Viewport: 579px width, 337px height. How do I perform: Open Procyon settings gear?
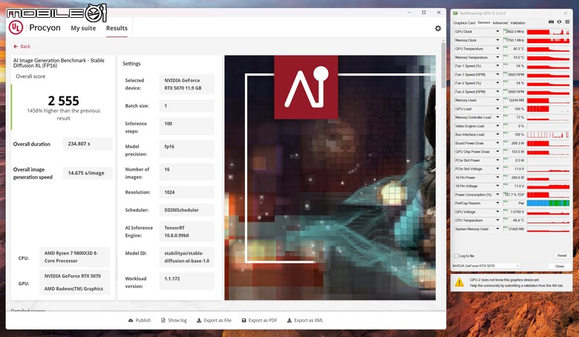437,28
